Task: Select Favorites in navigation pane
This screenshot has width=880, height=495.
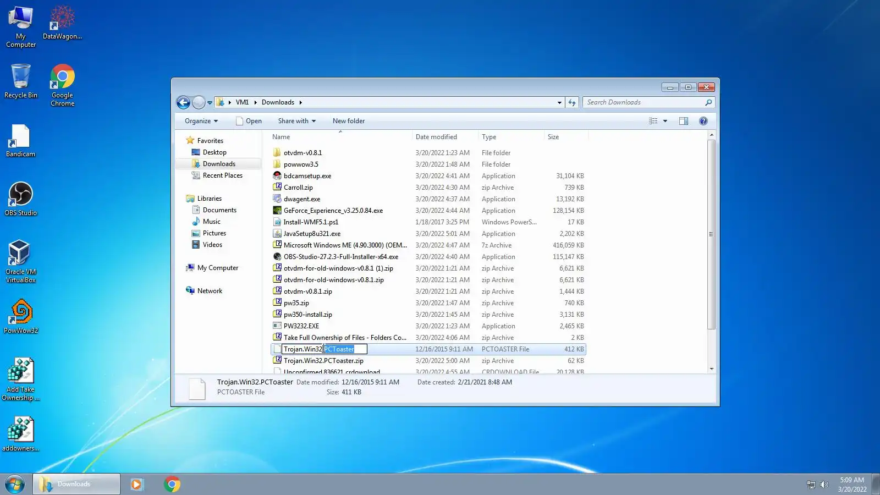Action: (205, 141)
